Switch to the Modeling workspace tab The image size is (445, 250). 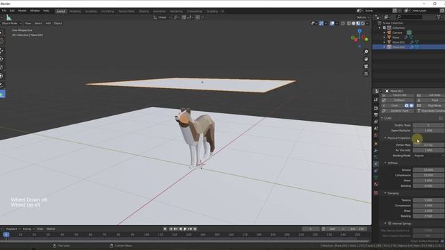(75, 11)
